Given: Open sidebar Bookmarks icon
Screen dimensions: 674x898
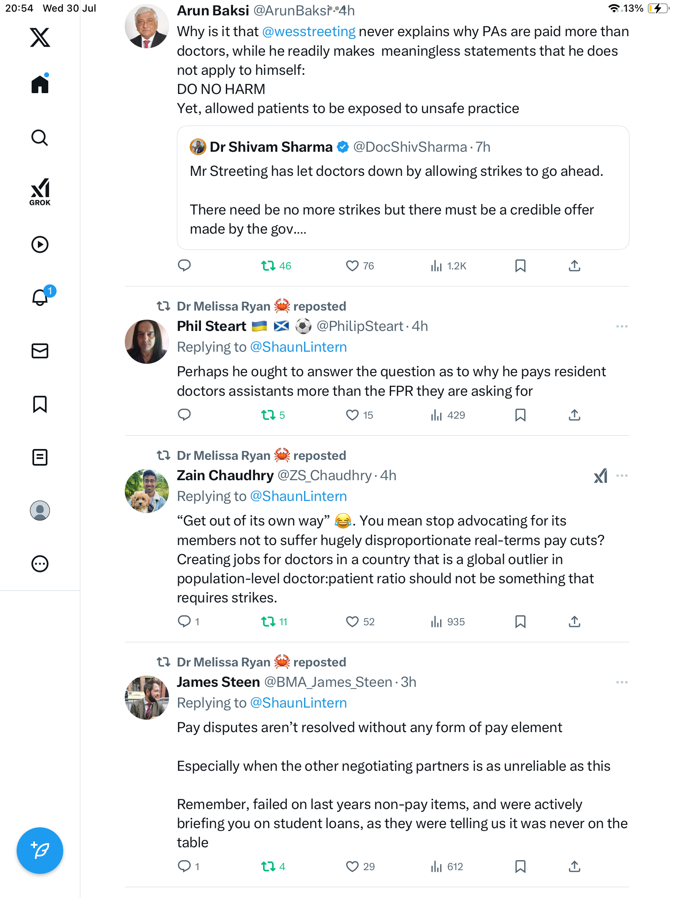Looking at the screenshot, I should point(40,404).
